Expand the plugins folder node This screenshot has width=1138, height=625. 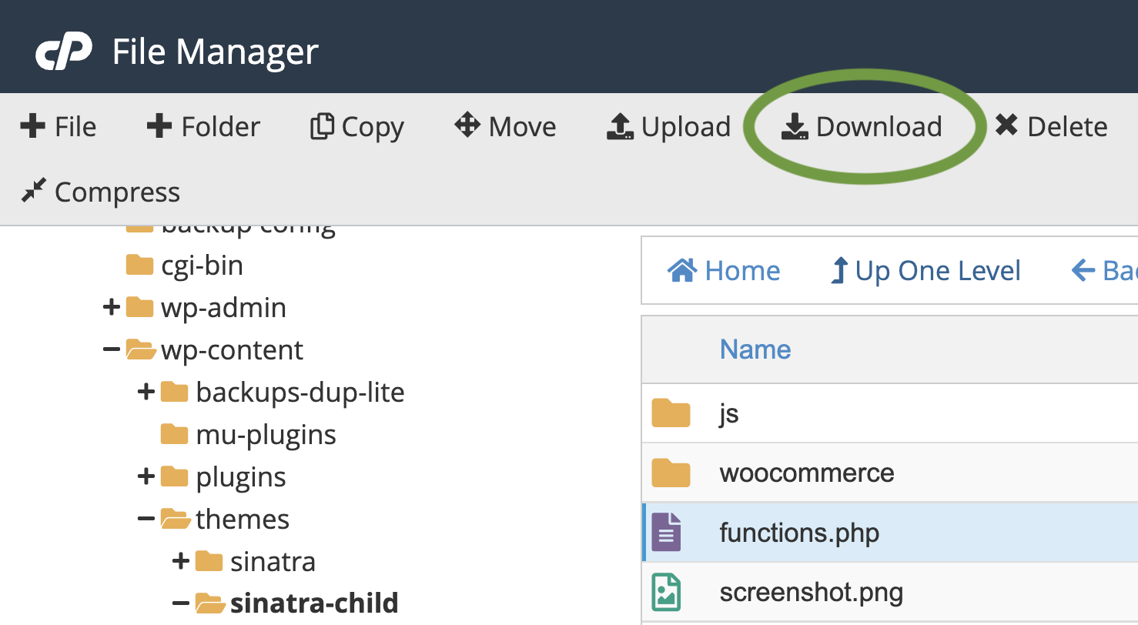tap(146, 477)
